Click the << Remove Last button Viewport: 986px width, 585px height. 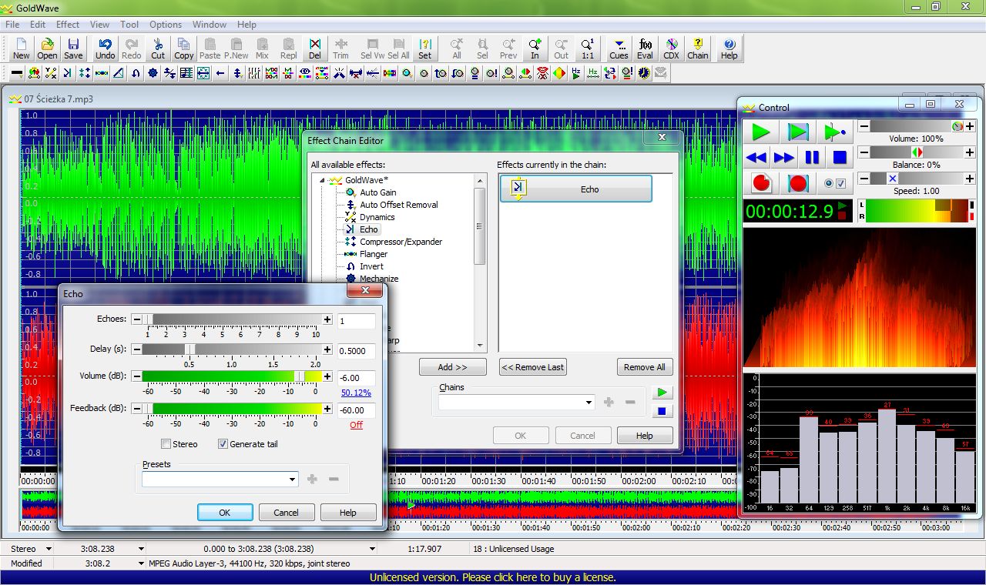(x=532, y=367)
